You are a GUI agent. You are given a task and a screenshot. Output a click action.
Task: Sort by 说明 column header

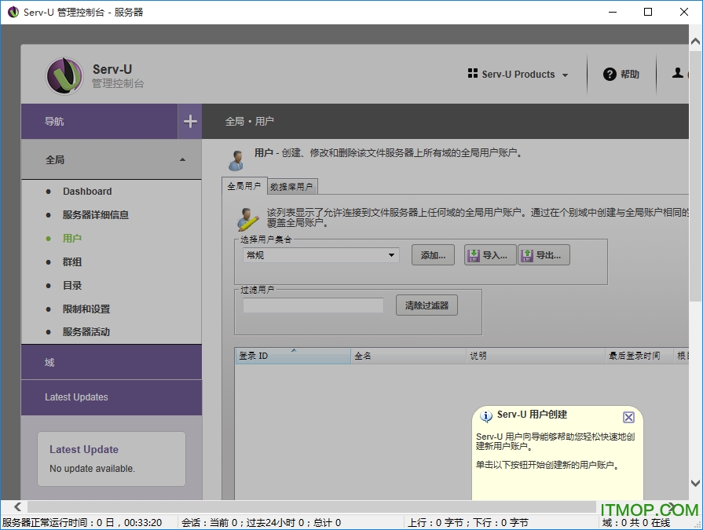pos(536,356)
